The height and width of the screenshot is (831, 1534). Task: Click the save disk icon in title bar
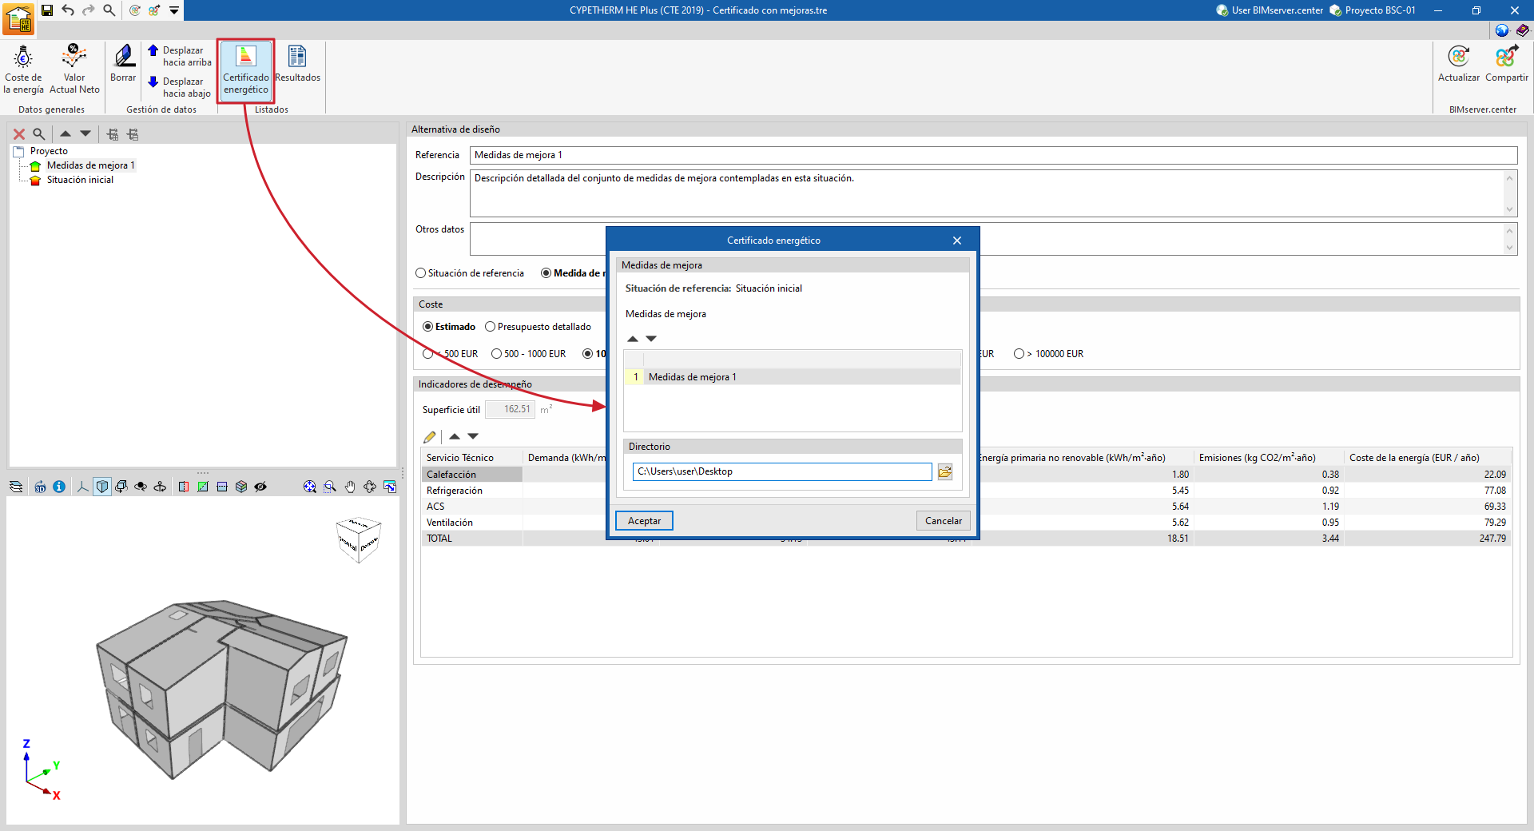click(47, 10)
